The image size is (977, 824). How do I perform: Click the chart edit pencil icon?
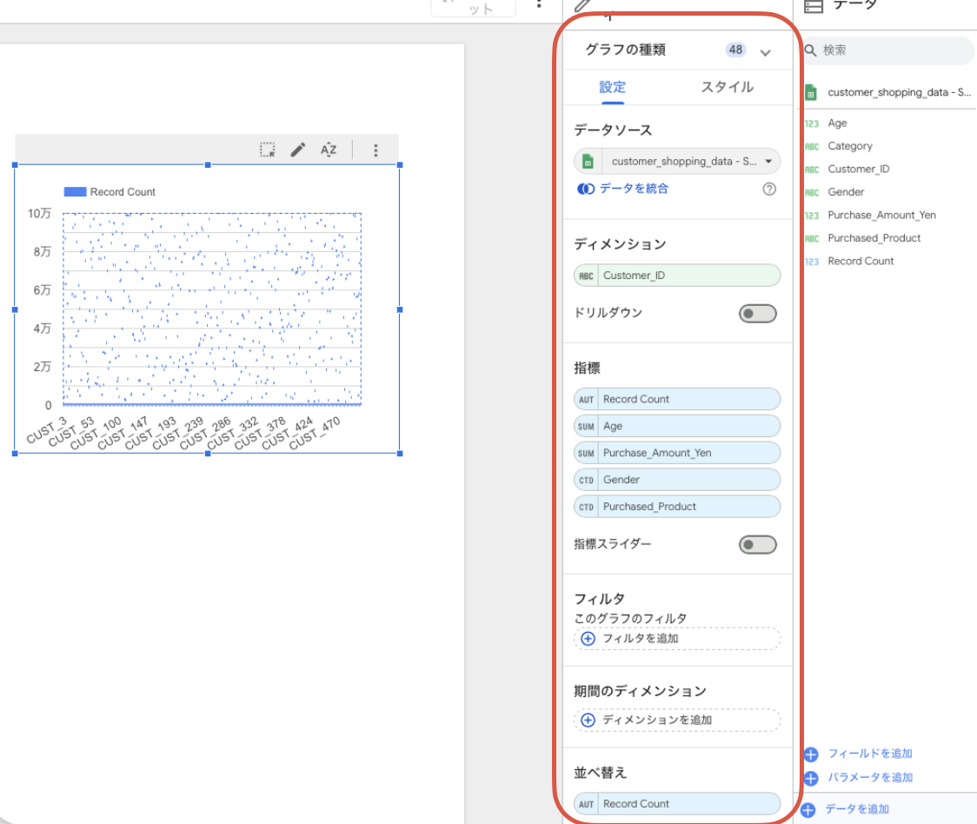(298, 150)
